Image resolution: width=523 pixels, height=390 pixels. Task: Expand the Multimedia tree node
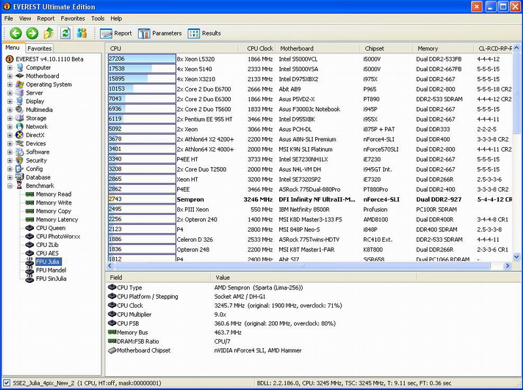[10, 110]
